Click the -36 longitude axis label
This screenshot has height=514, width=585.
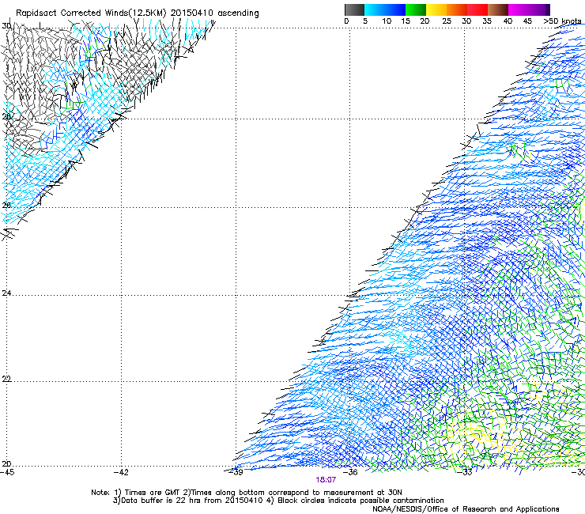(349, 472)
